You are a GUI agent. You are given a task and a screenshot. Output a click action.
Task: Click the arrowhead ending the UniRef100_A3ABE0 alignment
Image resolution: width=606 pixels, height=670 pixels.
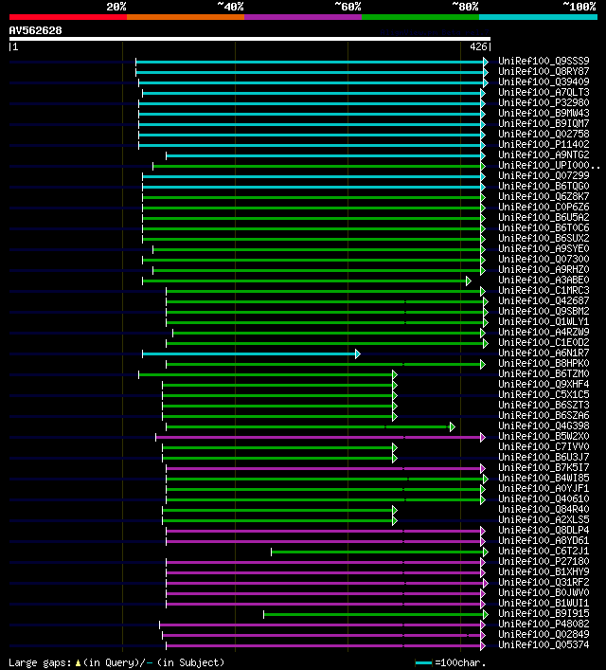469,281
